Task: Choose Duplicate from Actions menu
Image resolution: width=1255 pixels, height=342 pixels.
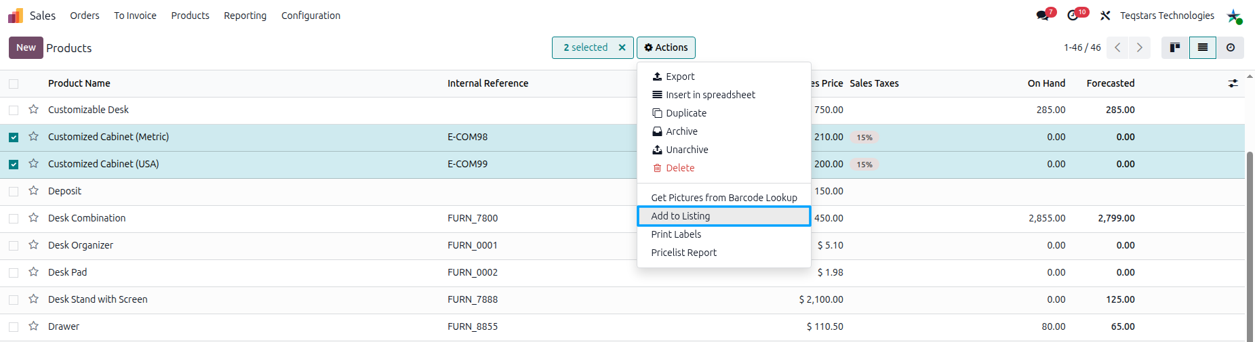Action: click(x=724, y=113)
